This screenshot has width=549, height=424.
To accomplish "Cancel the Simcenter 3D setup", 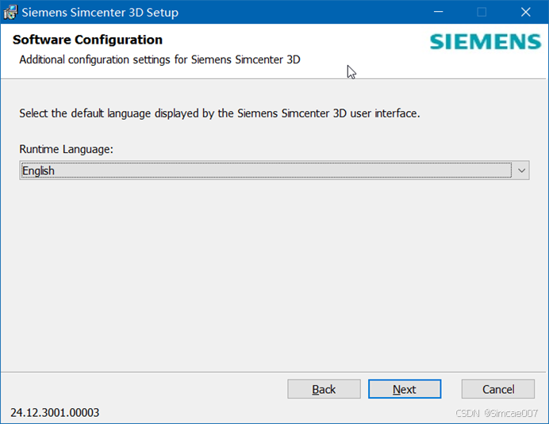I will (x=498, y=389).
